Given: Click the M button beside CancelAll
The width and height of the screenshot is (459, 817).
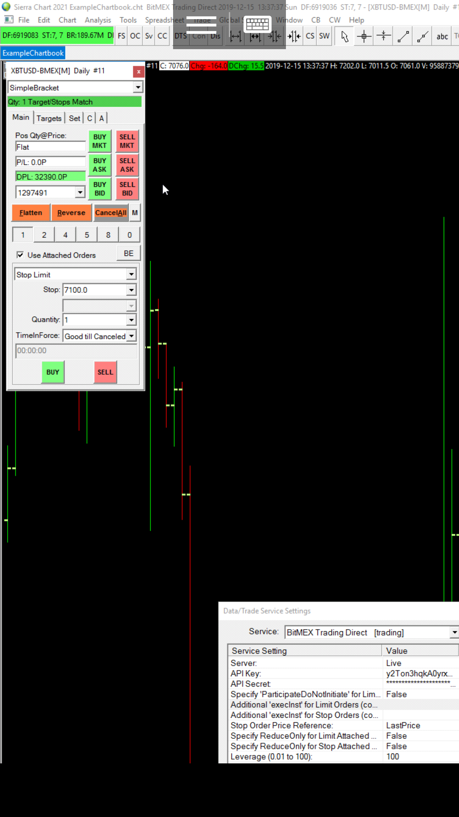Looking at the screenshot, I should coord(135,213).
